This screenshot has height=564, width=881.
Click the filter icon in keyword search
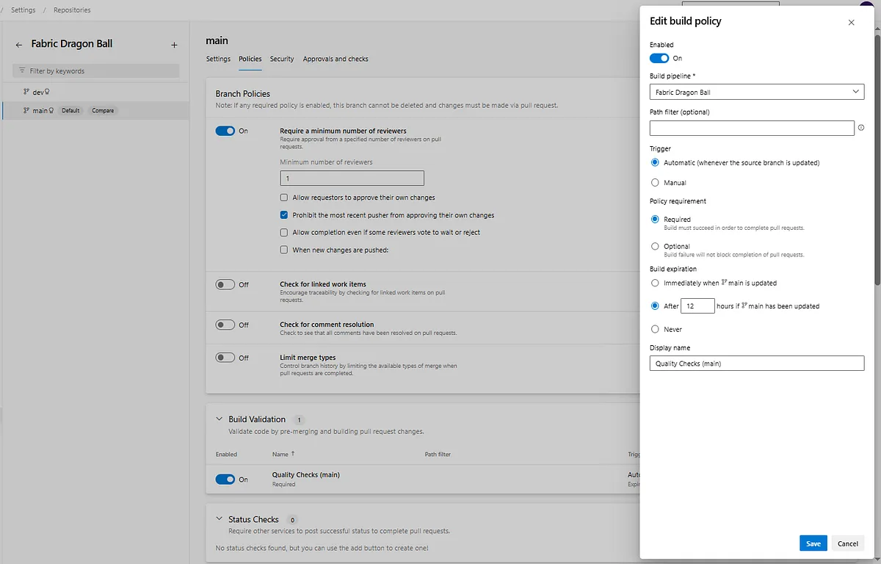click(22, 71)
